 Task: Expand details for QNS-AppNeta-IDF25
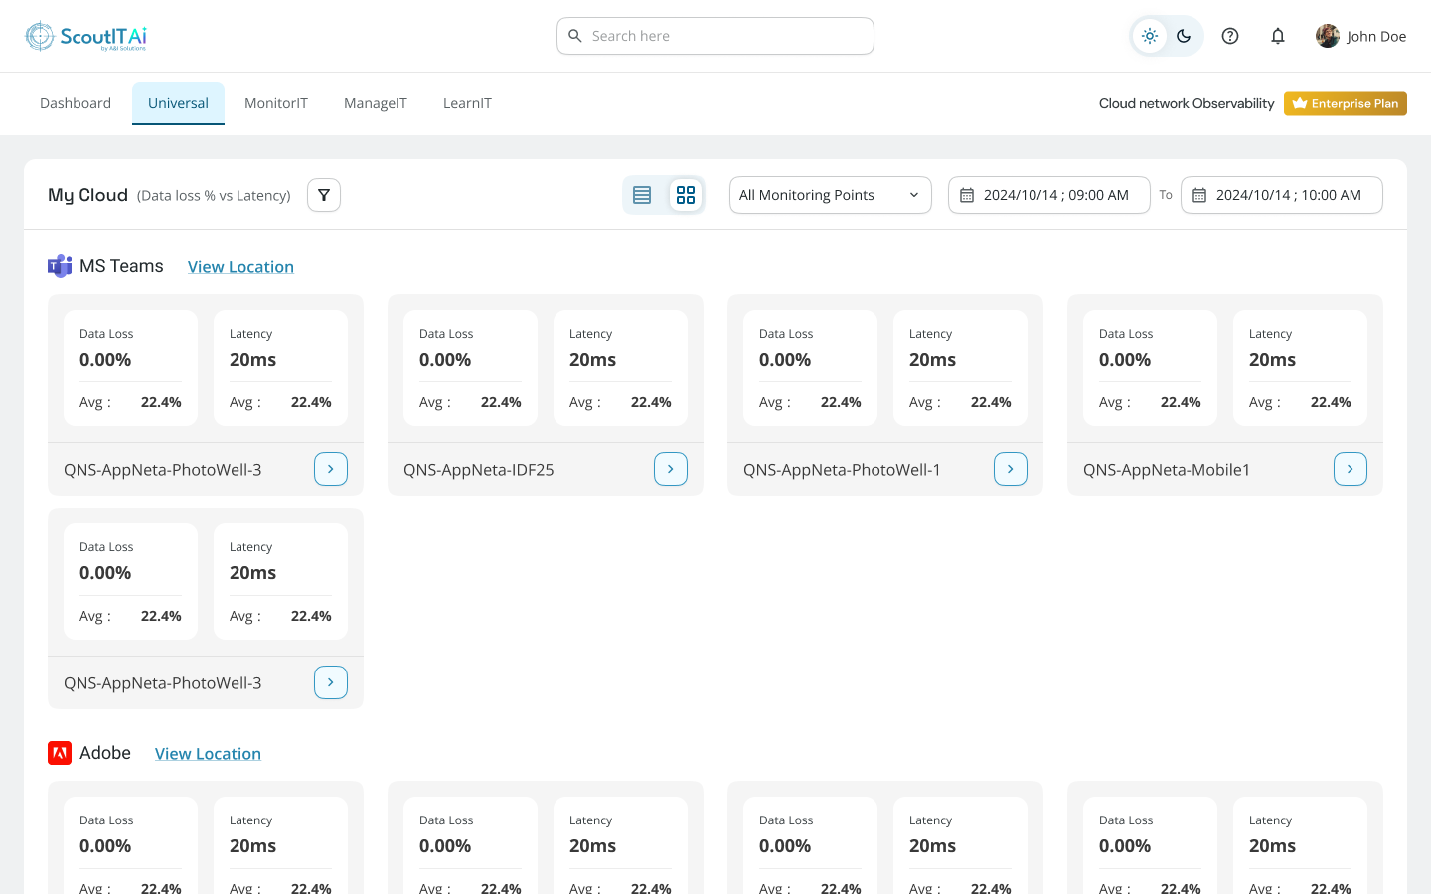[670, 468]
